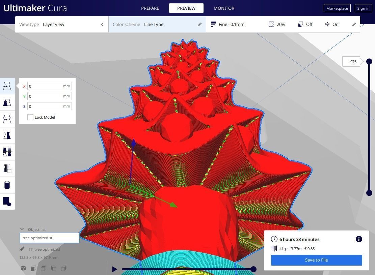Collapse the Object list chevron

pyautogui.click(x=22, y=229)
